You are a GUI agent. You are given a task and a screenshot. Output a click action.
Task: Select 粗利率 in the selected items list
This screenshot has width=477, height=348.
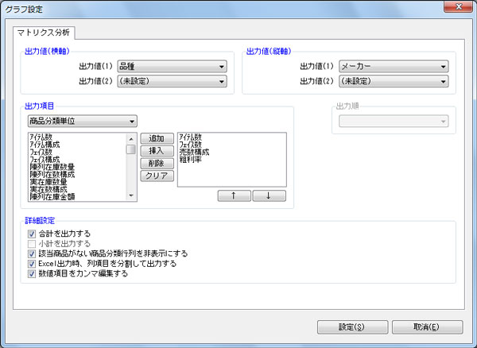click(192, 160)
